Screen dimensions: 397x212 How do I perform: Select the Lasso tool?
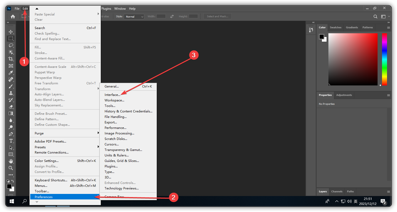click(x=11, y=45)
